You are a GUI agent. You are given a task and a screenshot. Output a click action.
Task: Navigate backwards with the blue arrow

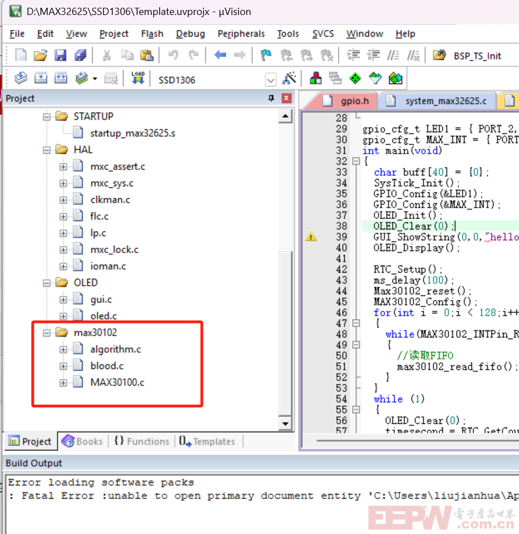point(220,55)
